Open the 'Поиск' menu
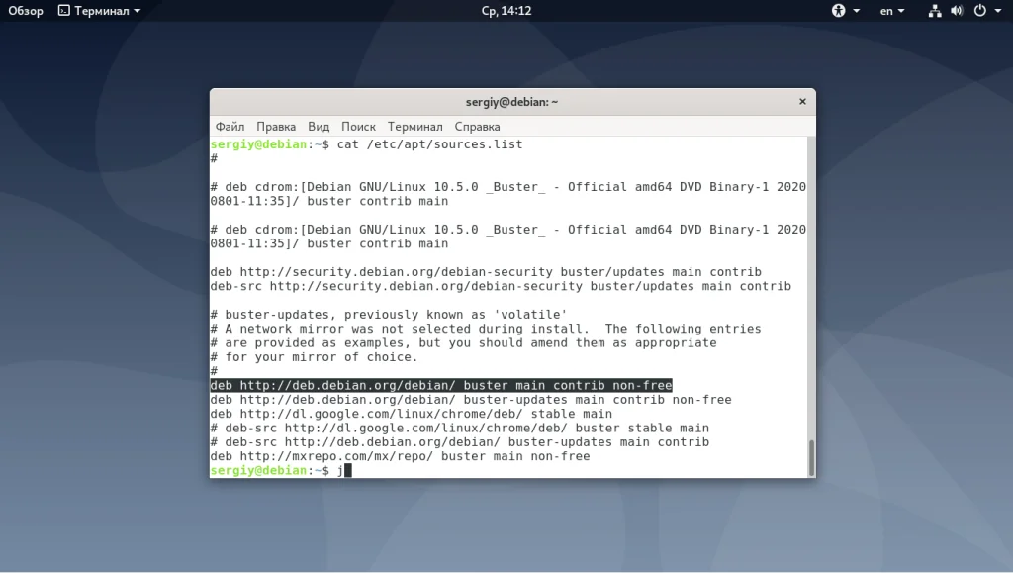The image size is (1013, 573). point(358,126)
